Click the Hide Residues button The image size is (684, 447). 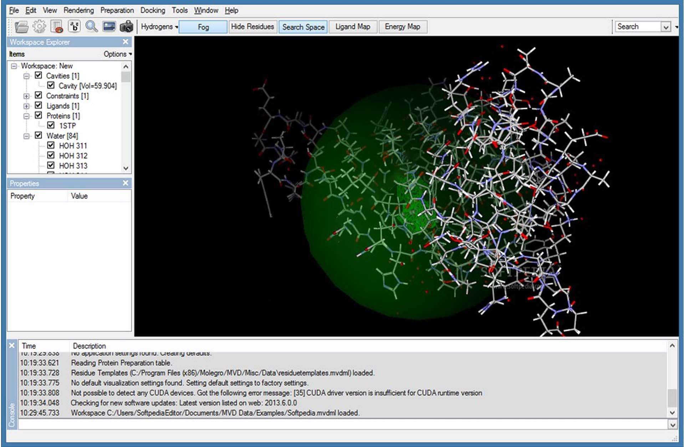[252, 27]
